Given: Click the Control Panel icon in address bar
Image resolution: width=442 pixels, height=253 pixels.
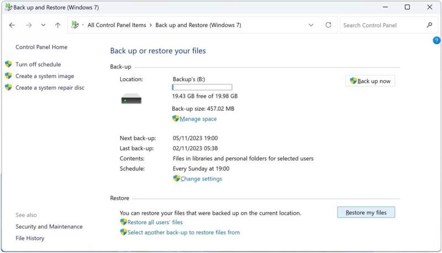Looking at the screenshot, I should [x=75, y=25].
